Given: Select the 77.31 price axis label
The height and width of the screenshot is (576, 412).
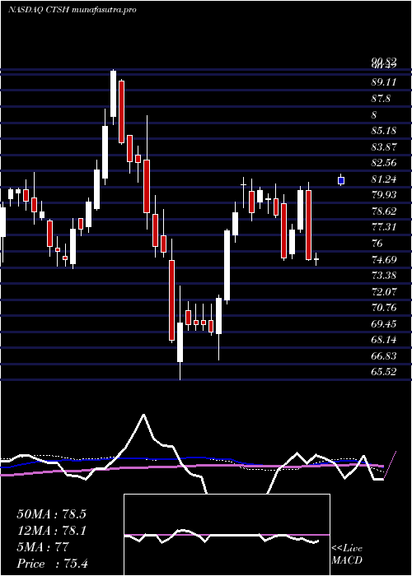Looking at the screenshot, I should pyautogui.click(x=384, y=227).
